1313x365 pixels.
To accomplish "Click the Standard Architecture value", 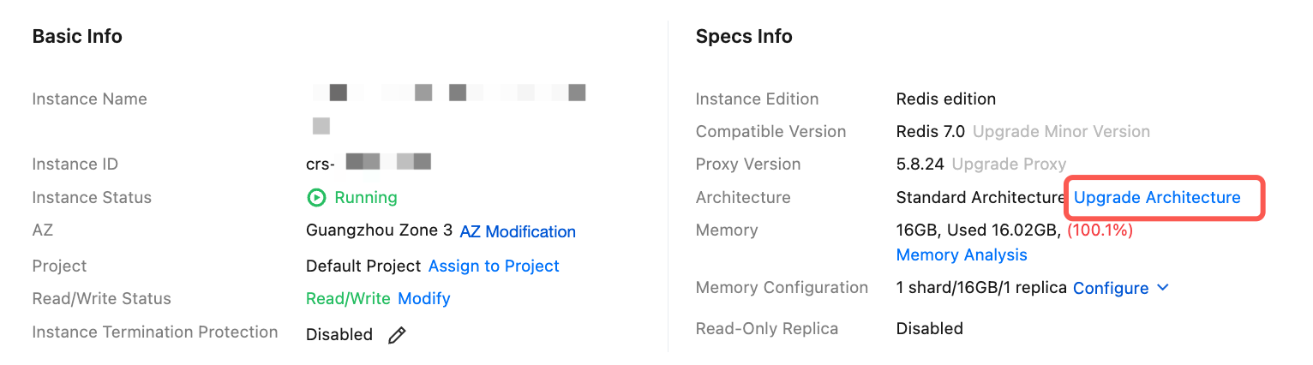I will point(980,197).
